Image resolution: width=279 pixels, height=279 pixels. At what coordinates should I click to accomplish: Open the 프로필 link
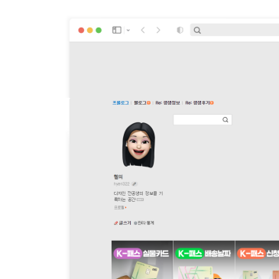[x=120, y=207]
